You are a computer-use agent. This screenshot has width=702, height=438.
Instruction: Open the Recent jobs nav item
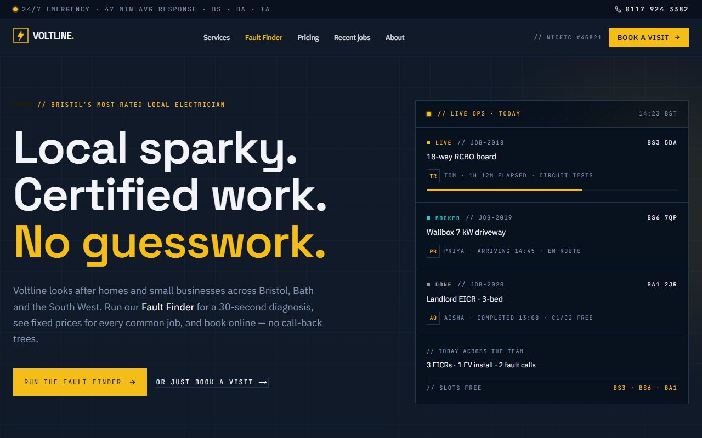(352, 38)
